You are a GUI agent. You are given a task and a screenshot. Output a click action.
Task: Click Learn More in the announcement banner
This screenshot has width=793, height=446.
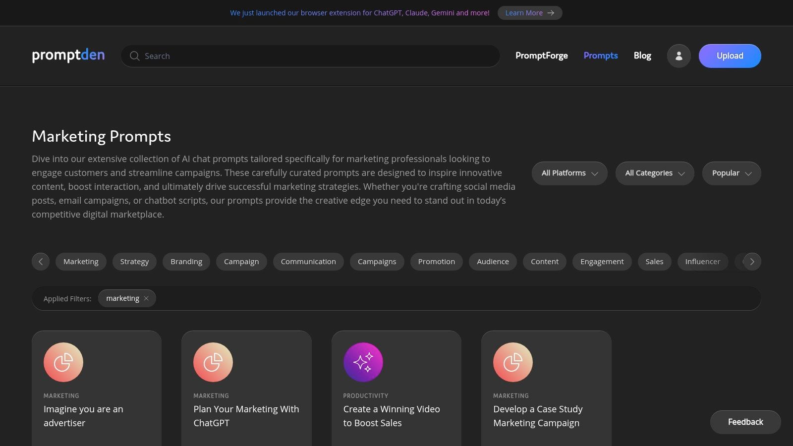pos(529,13)
